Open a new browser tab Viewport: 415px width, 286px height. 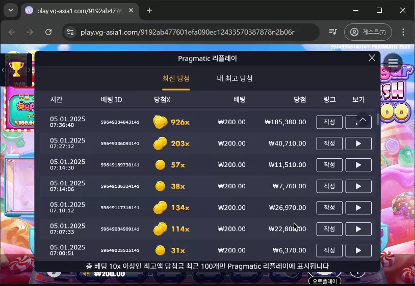pos(149,10)
